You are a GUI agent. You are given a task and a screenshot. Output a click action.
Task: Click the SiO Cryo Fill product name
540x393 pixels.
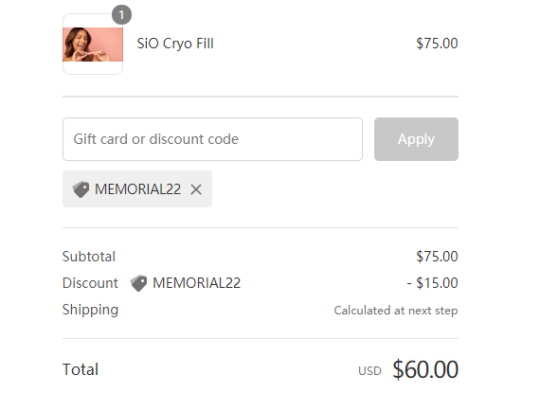point(175,44)
